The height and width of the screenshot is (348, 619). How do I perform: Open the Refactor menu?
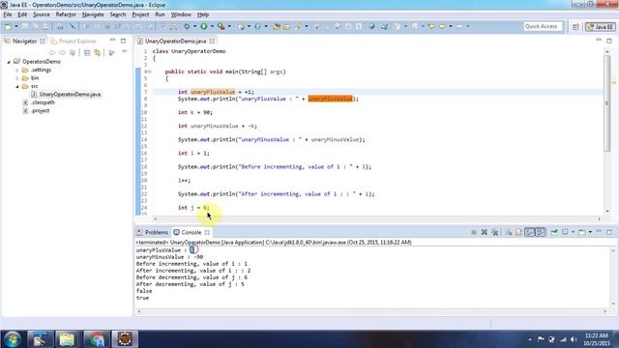tap(66, 14)
